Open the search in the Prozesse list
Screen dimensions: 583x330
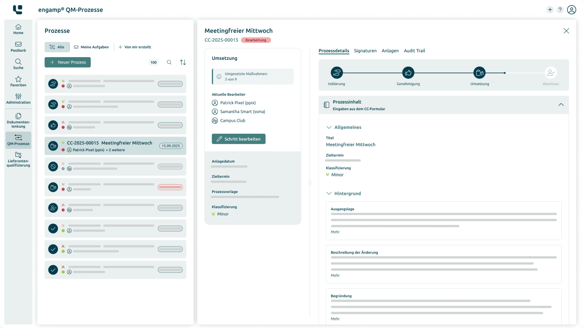pyautogui.click(x=169, y=62)
